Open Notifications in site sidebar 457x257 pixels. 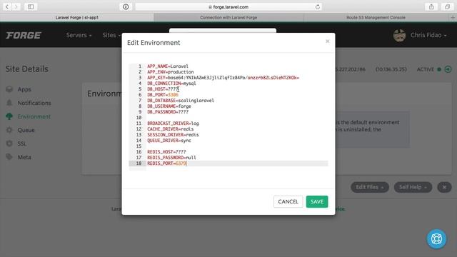34,103
